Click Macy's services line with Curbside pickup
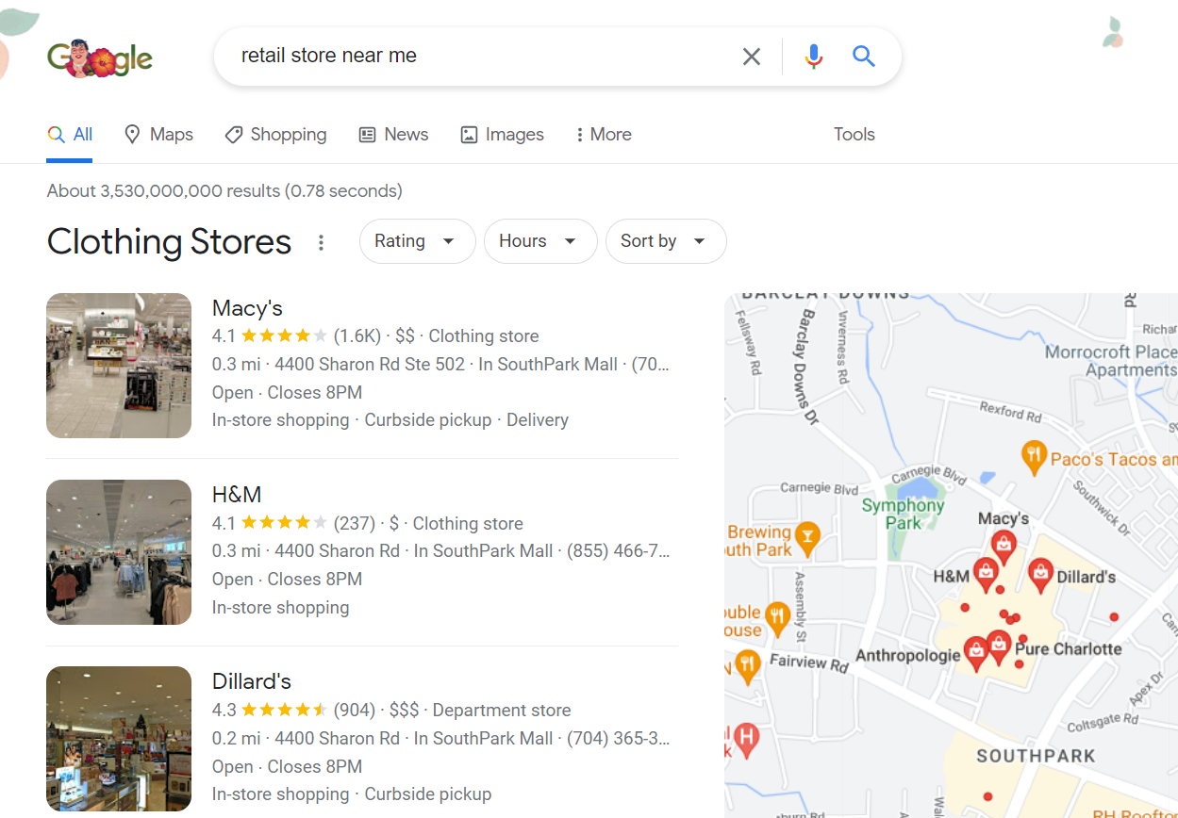 (390, 420)
